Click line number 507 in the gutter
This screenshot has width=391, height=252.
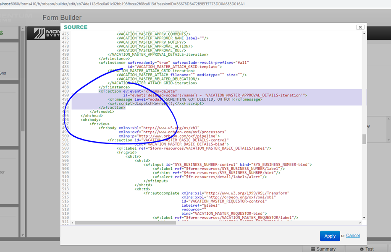pyautogui.click(x=66, y=165)
